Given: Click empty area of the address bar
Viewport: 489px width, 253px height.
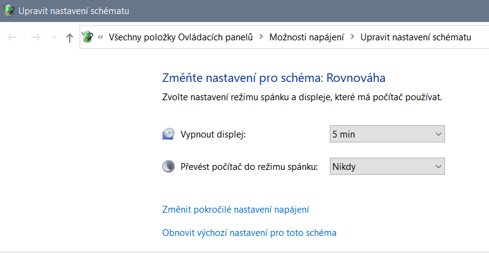Looking at the screenshot, I should [x=480, y=37].
